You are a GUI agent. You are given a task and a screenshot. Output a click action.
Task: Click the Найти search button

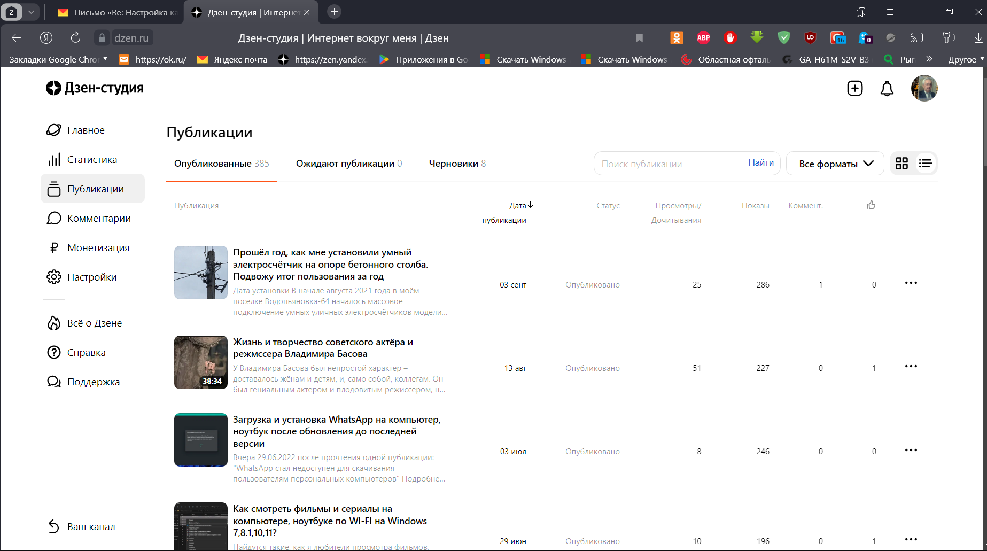[x=761, y=162]
